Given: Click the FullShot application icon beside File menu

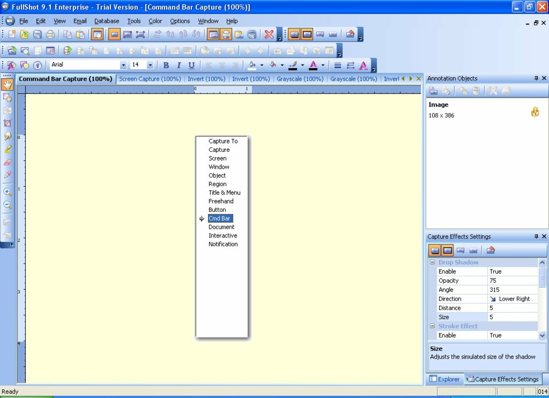Looking at the screenshot, I should point(10,21).
